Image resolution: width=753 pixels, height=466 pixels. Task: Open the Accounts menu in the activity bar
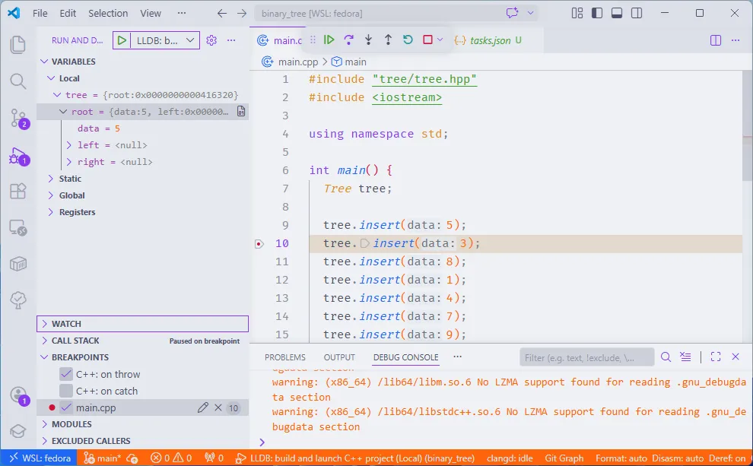18,395
